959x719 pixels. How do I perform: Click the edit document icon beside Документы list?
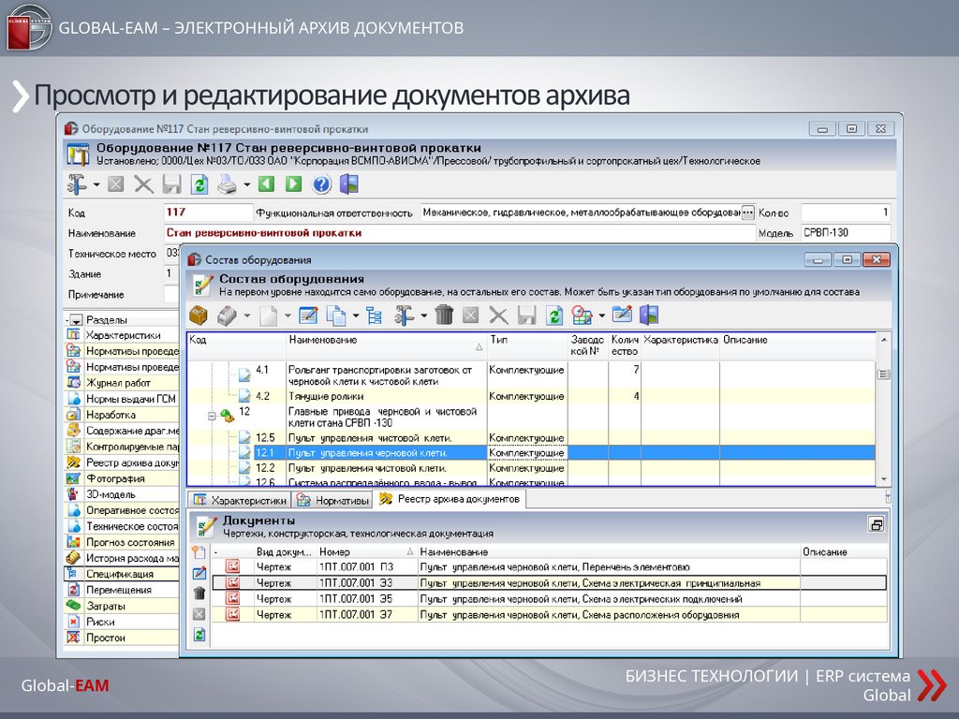pyautogui.click(x=199, y=572)
